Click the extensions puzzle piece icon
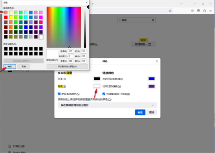The width and height of the screenshot is (215, 153). (x=204, y=11)
